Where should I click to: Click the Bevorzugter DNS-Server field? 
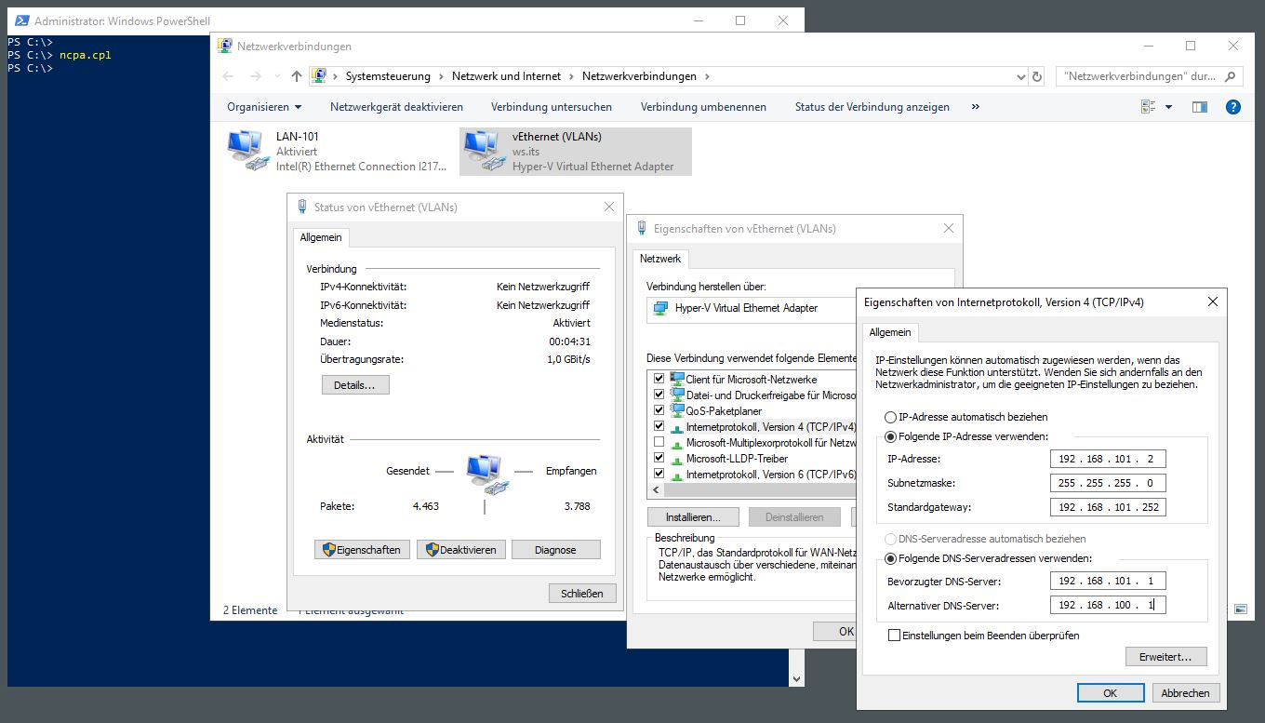1108,581
